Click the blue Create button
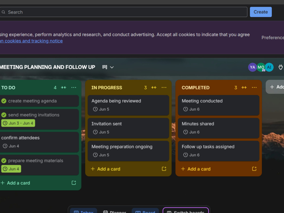 click(261, 12)
